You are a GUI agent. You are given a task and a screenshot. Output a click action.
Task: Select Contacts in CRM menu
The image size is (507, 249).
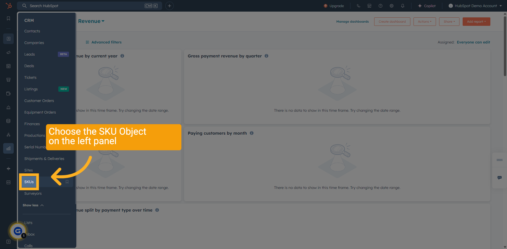tap(32, 31)
